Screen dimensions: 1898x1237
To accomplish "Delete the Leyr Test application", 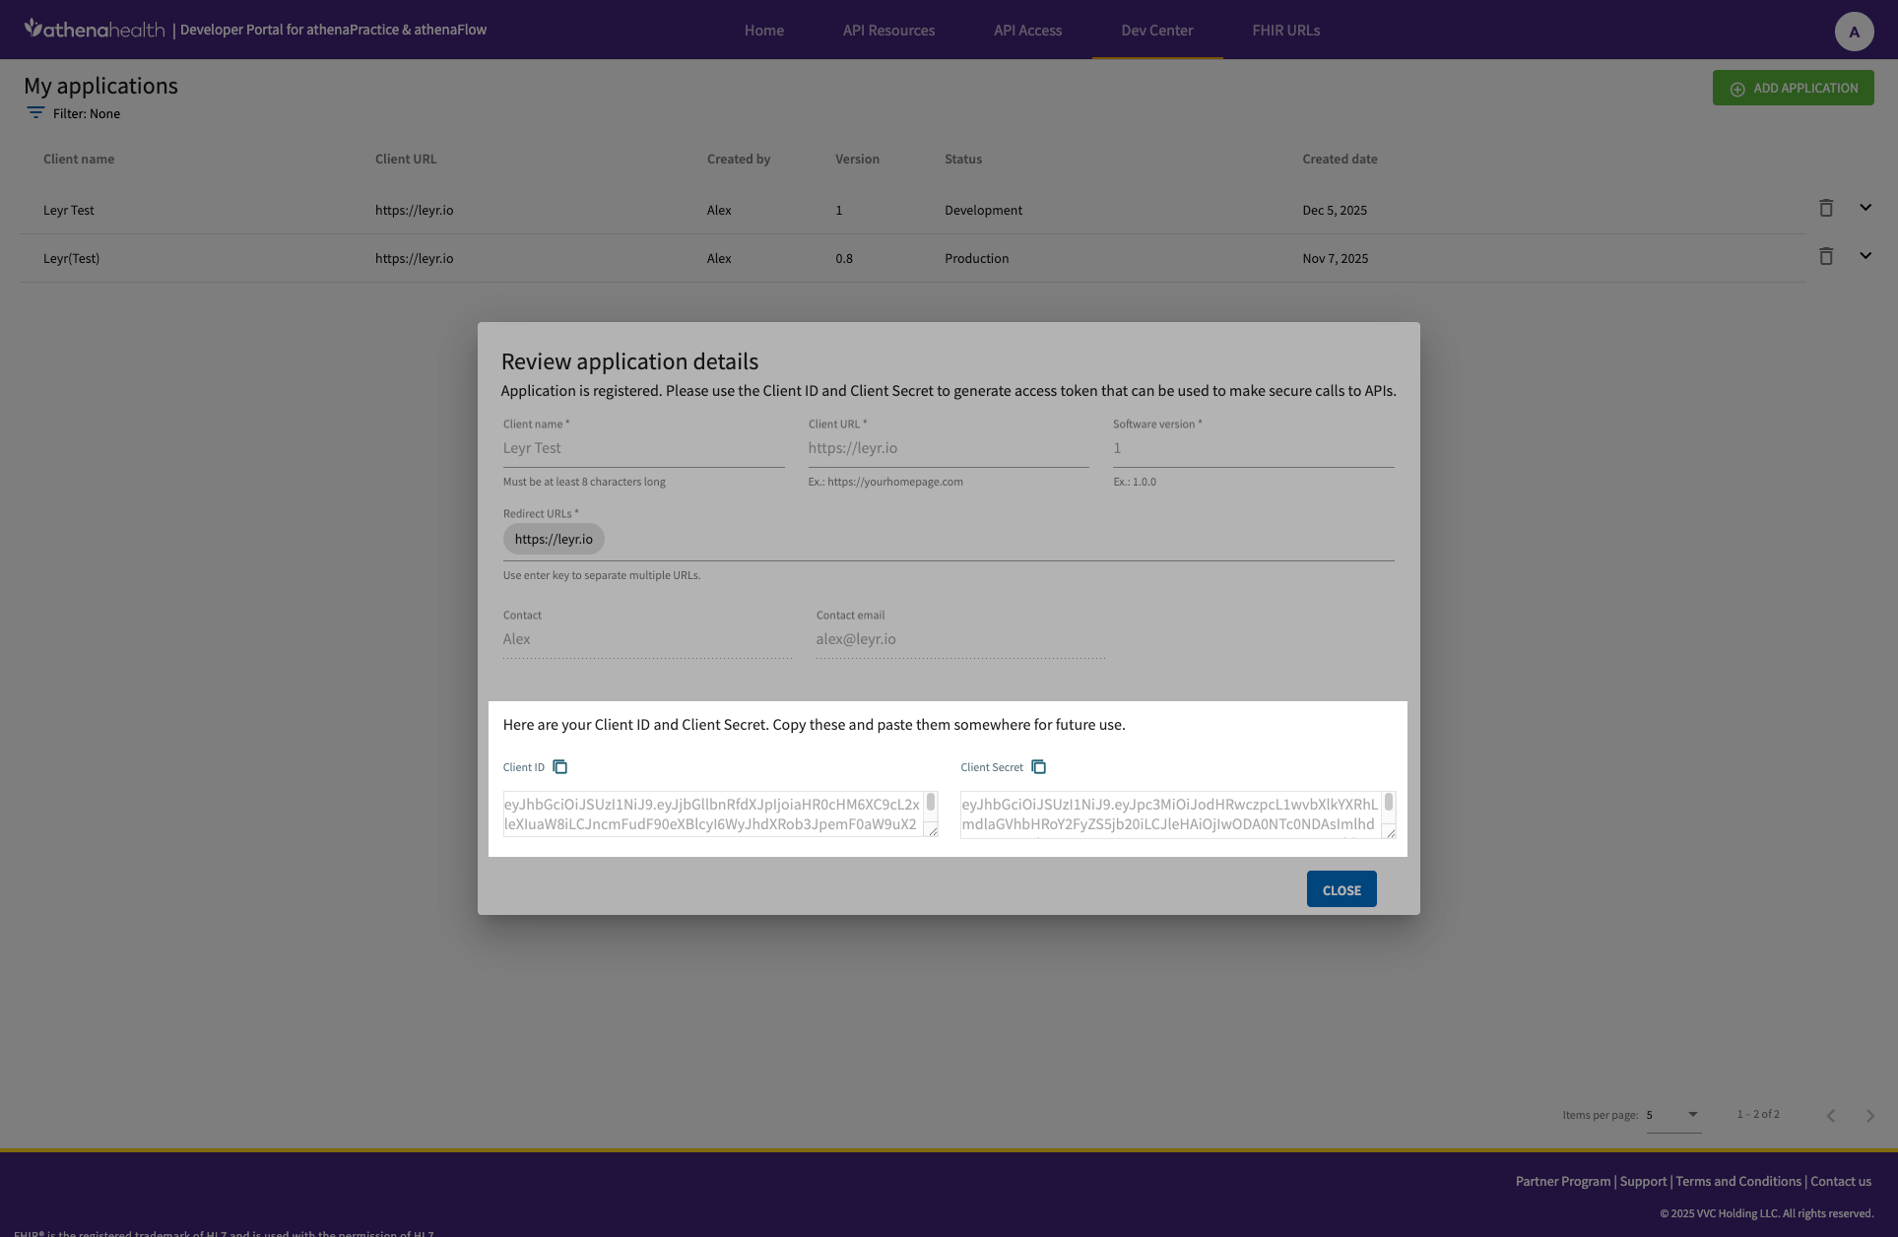I will (x=1825, y=208).
